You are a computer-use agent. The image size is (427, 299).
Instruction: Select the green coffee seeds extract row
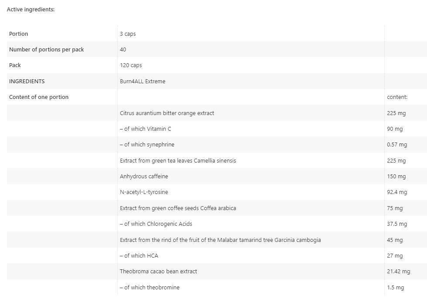point(178,208)
